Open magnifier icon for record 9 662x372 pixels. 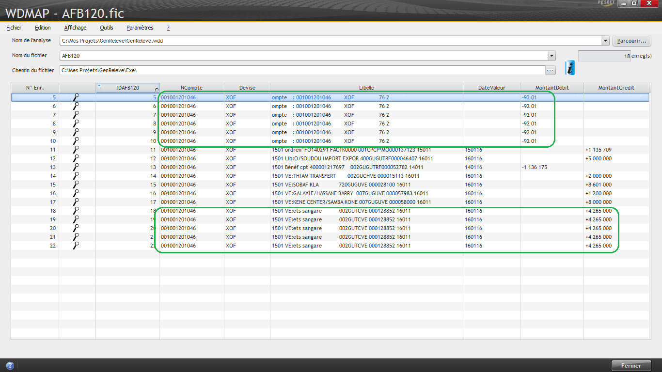pyautogui.click(x=76, y=132)
